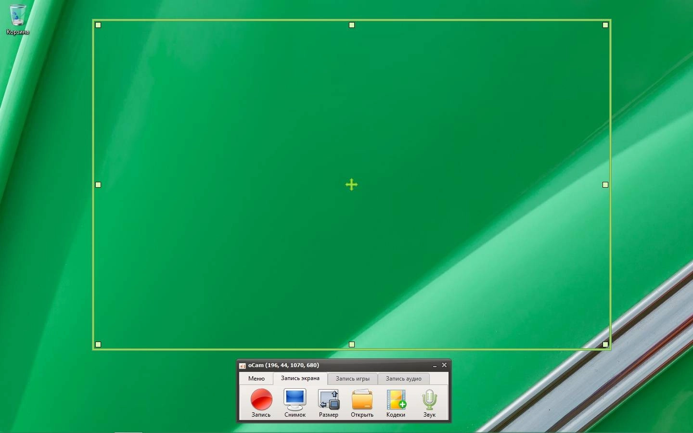Open the output folder via Открыть
The width and height of the screenshot is (693, 433).
[x=362, y=403]
